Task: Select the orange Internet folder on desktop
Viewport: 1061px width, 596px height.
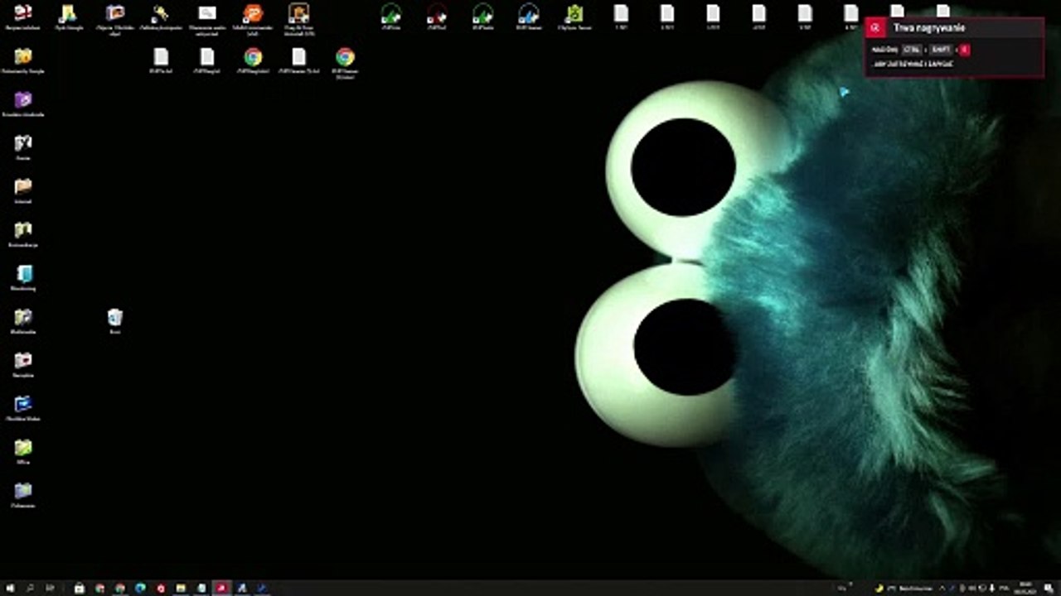Action: click(23, 186)
